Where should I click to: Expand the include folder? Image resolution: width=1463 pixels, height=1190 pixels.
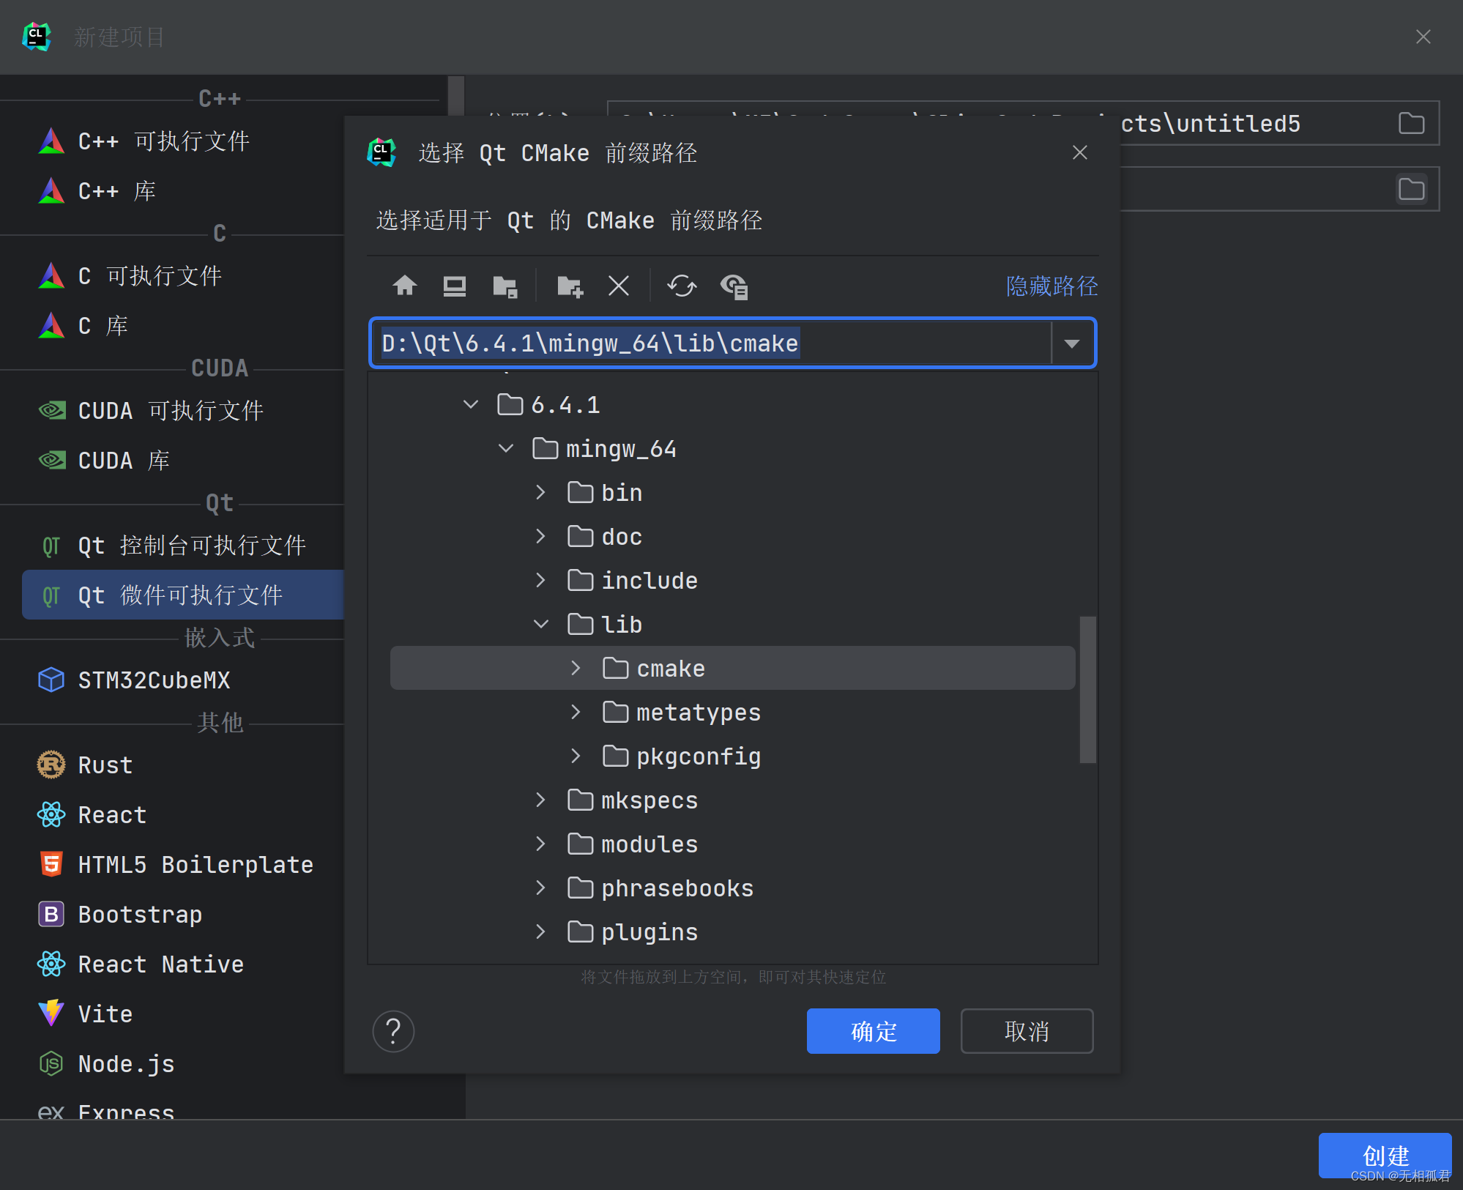tap(540, 580)
